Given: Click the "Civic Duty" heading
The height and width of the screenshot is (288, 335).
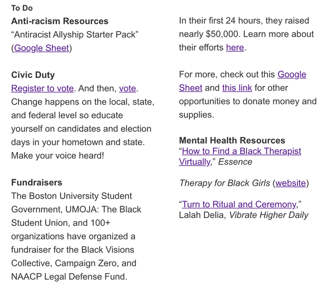Looking at the screenshot, I should (33, 75).
